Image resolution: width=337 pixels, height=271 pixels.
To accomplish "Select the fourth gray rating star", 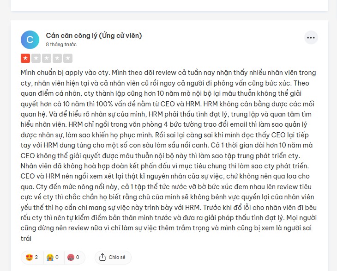I will (57, 58).
